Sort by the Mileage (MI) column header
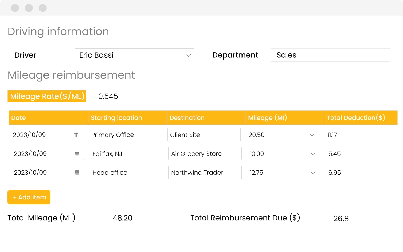403x252 pixels. pos(267,118)
